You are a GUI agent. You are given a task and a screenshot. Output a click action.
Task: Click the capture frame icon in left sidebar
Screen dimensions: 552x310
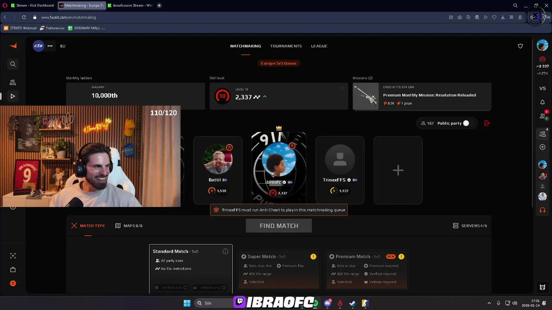click(x=13, y=256)
